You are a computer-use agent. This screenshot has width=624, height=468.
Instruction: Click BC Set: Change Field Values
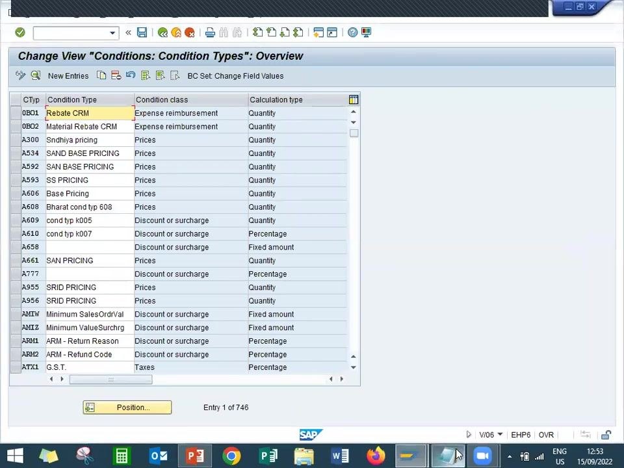235,75
